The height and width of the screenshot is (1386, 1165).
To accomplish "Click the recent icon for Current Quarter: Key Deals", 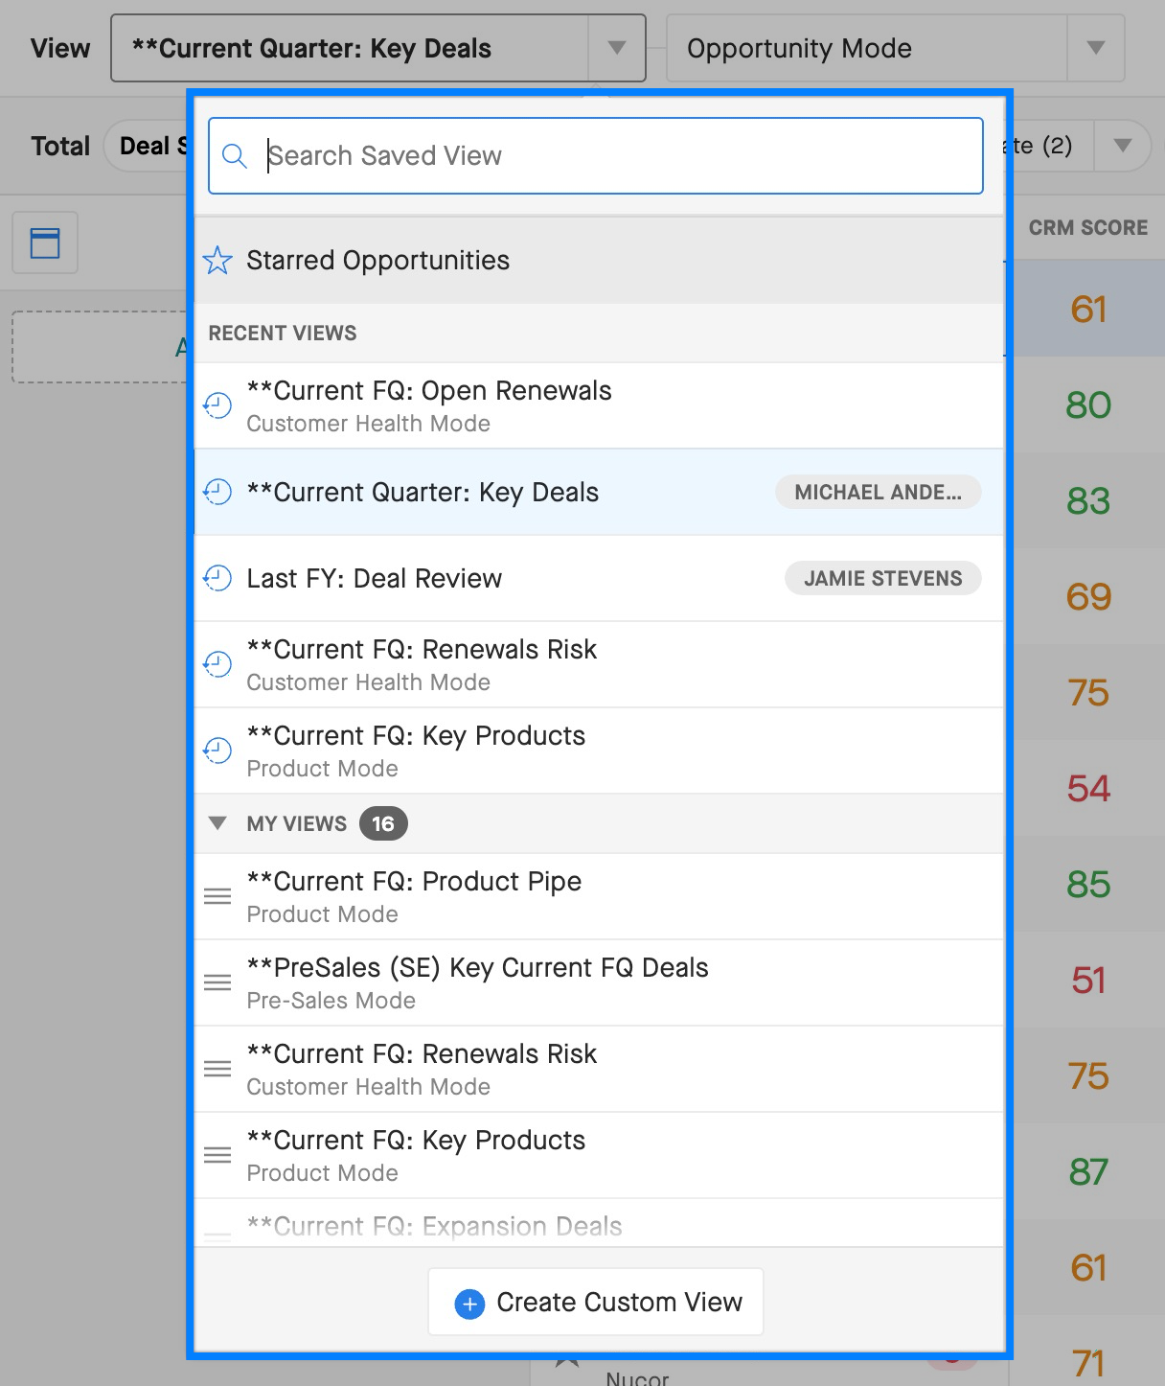I will (217, 492).
